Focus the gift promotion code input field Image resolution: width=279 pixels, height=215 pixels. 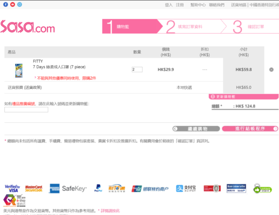(26, 110)
